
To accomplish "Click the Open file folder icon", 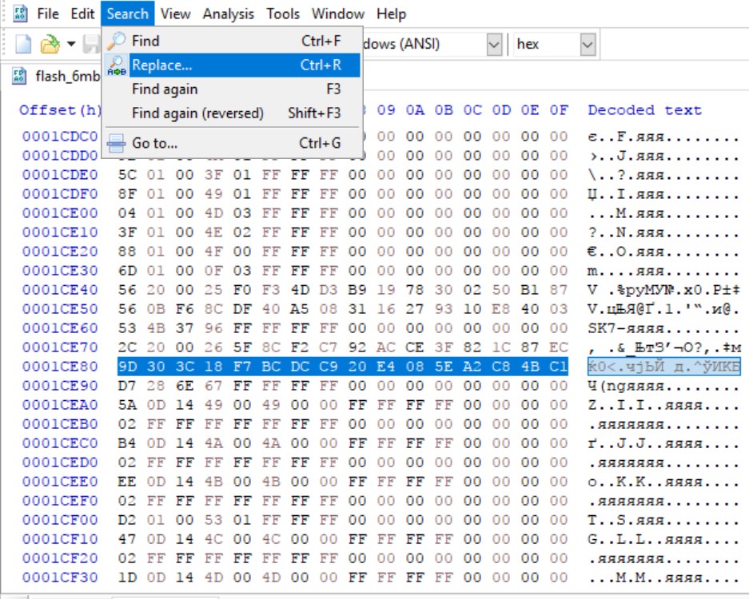I will tap(51, 44).
